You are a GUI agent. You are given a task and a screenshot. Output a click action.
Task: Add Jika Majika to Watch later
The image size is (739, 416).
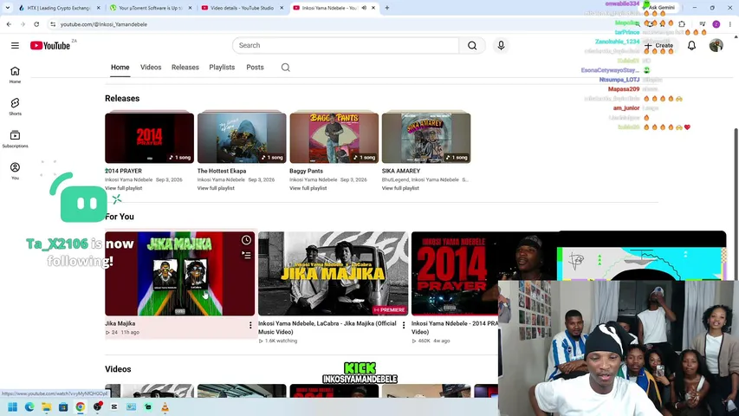247,240
